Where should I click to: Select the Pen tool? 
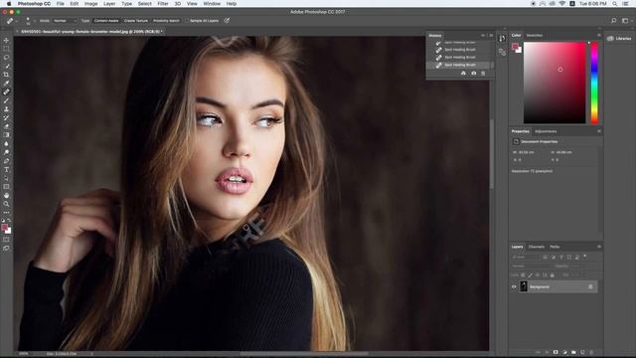coord(6,161)
